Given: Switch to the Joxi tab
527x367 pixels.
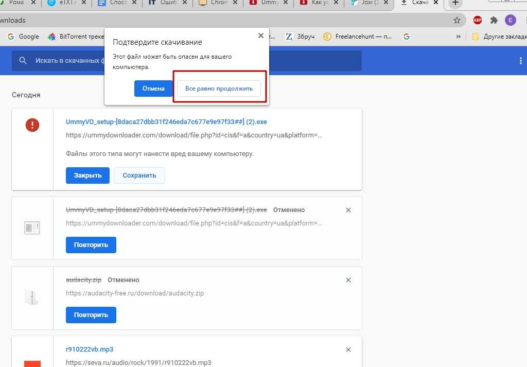Looking at the screenshot, I should pos(367,3).
